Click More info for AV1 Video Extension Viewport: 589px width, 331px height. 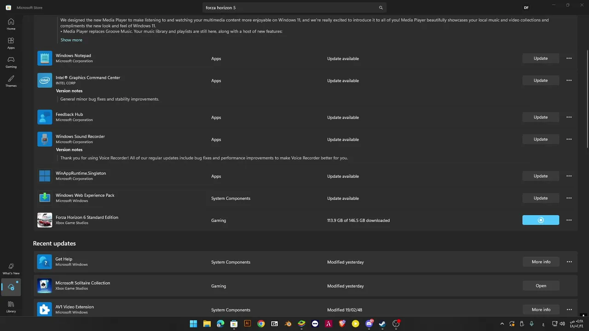coord(541,310)
